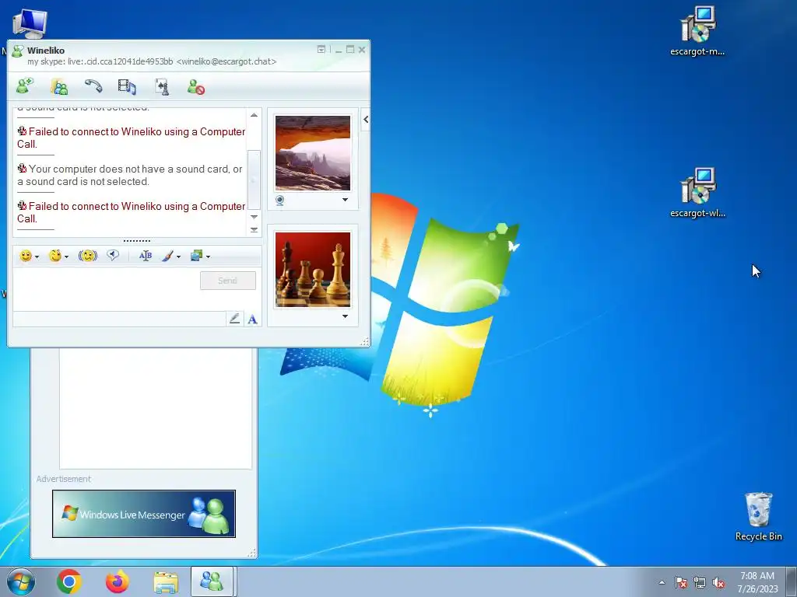Click the conversation scrollbar down arrow
Screen dimensions: 797x597
pos(254,217)
